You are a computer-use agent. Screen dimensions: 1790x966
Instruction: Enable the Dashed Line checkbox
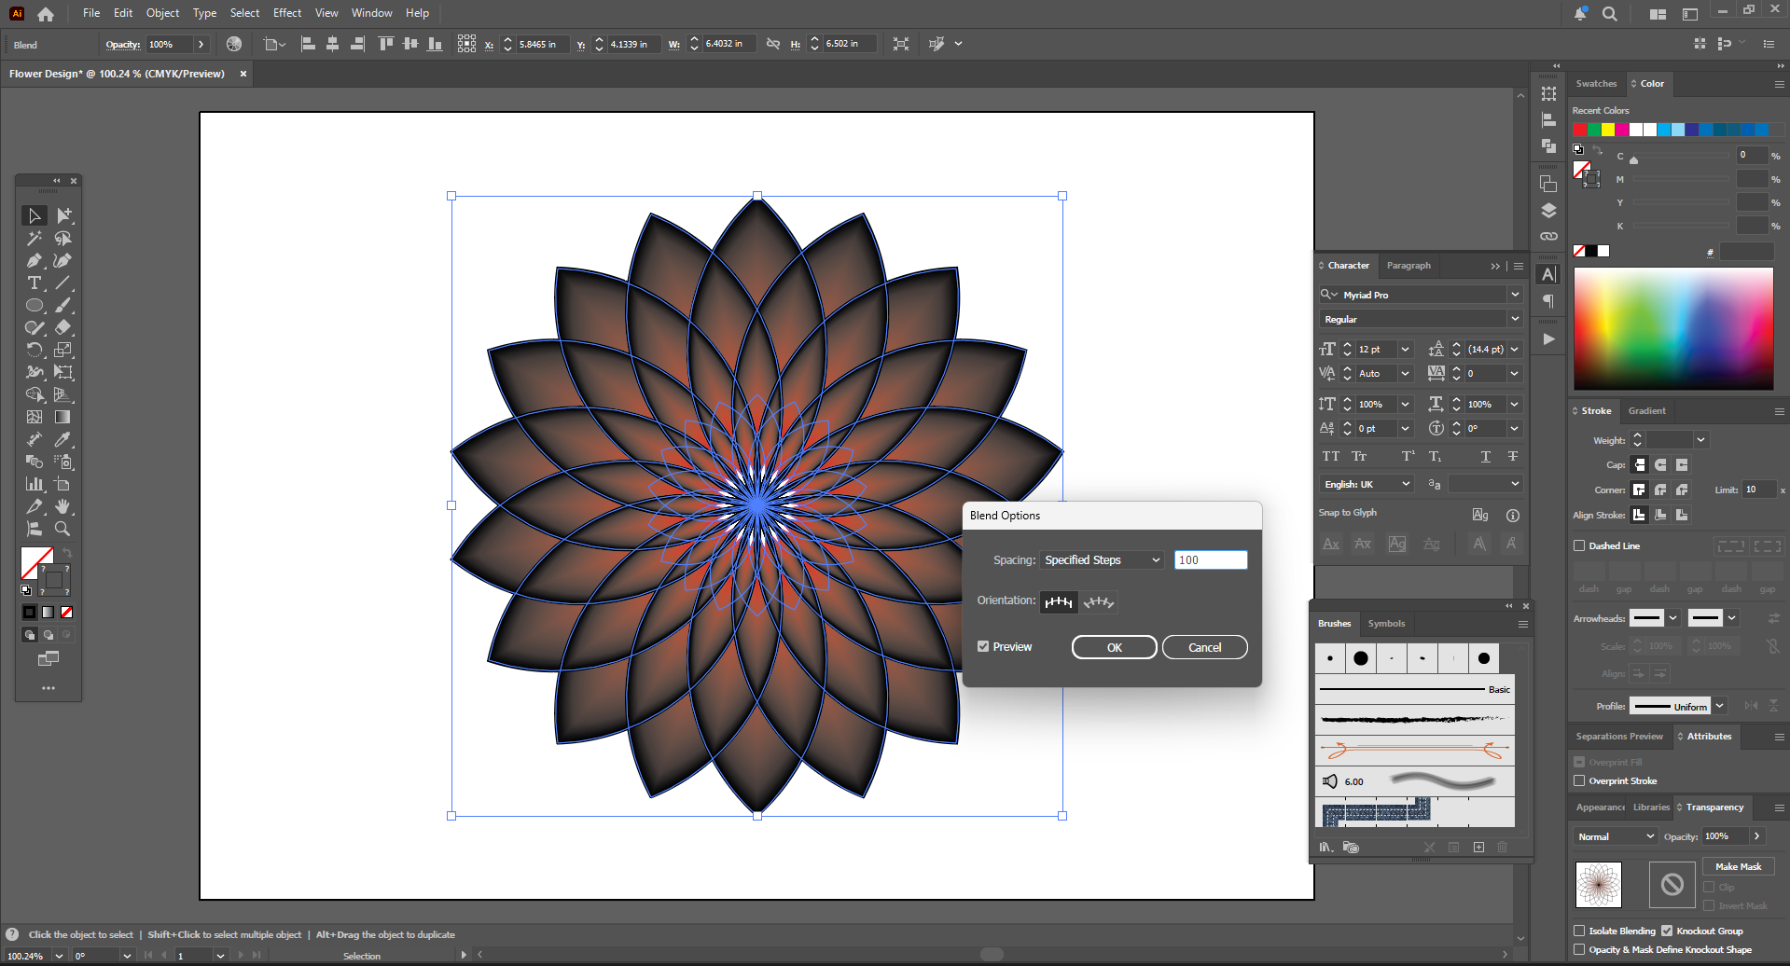[x=1579, y=546]
